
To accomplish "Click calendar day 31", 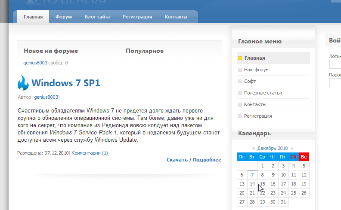I will [283, 202].
